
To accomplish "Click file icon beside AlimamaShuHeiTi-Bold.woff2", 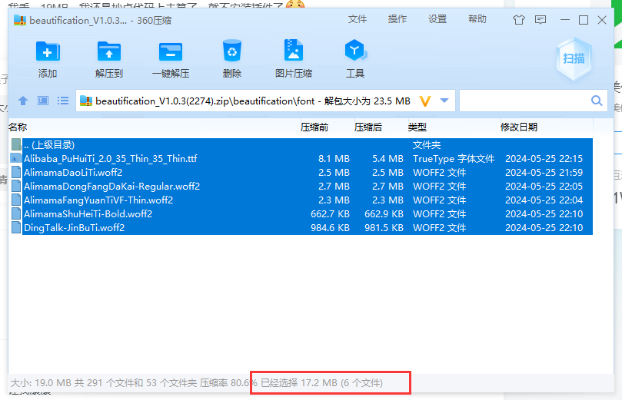I will (x=16, y=214).
